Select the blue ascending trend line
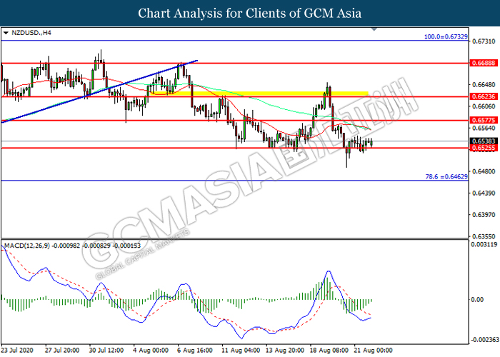This screenshot has height=357, width=500. click(x=100, y=91)
